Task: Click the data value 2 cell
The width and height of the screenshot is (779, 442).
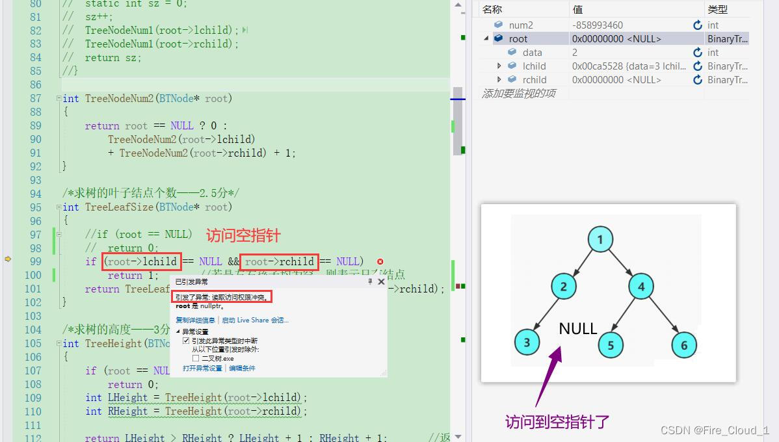Action: 575,53
